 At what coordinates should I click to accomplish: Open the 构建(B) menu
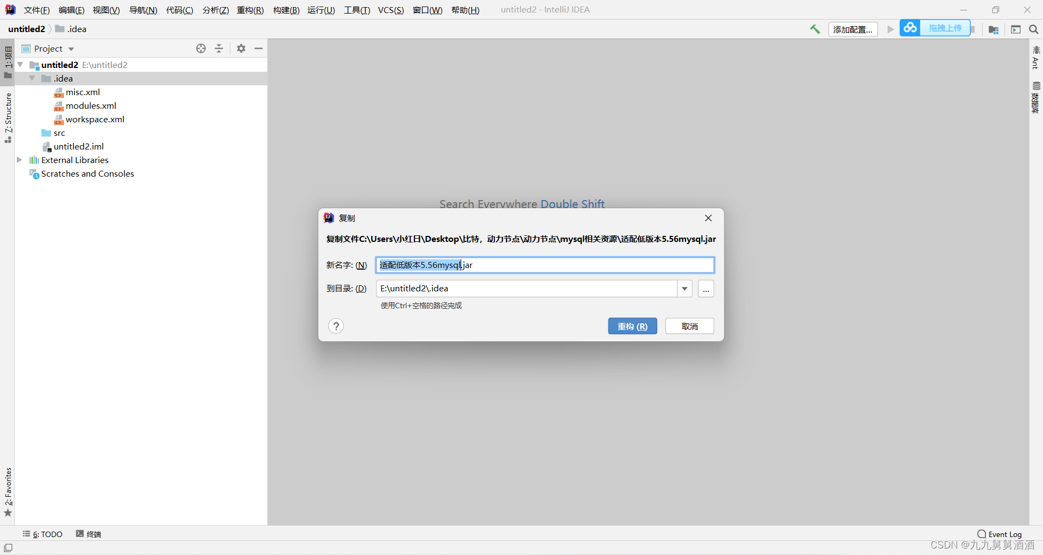click(286, 10)
